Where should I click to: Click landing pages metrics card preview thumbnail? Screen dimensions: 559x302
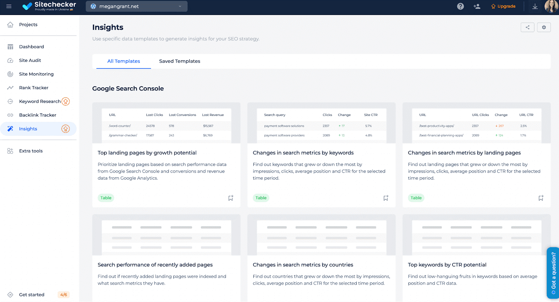coord(477,123)
